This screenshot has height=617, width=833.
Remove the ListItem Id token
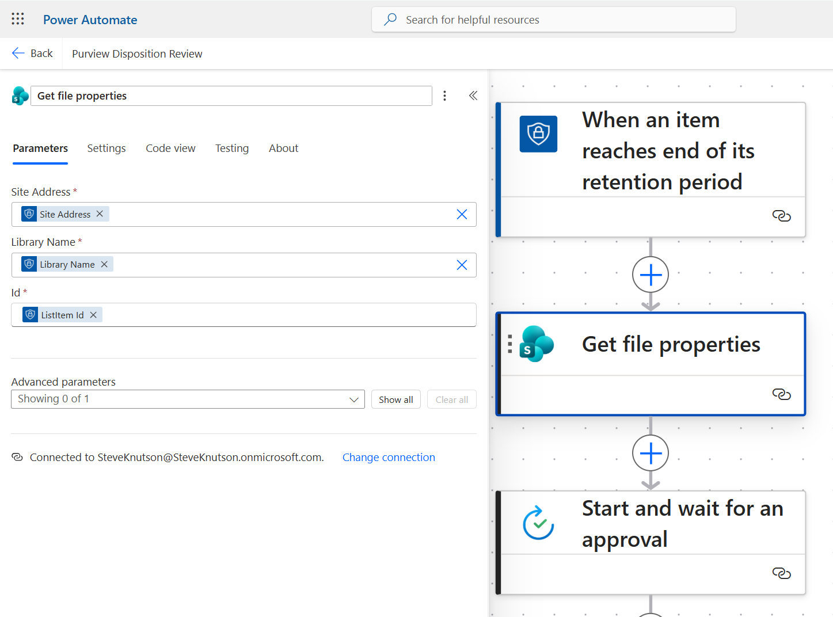pos(93,315)
